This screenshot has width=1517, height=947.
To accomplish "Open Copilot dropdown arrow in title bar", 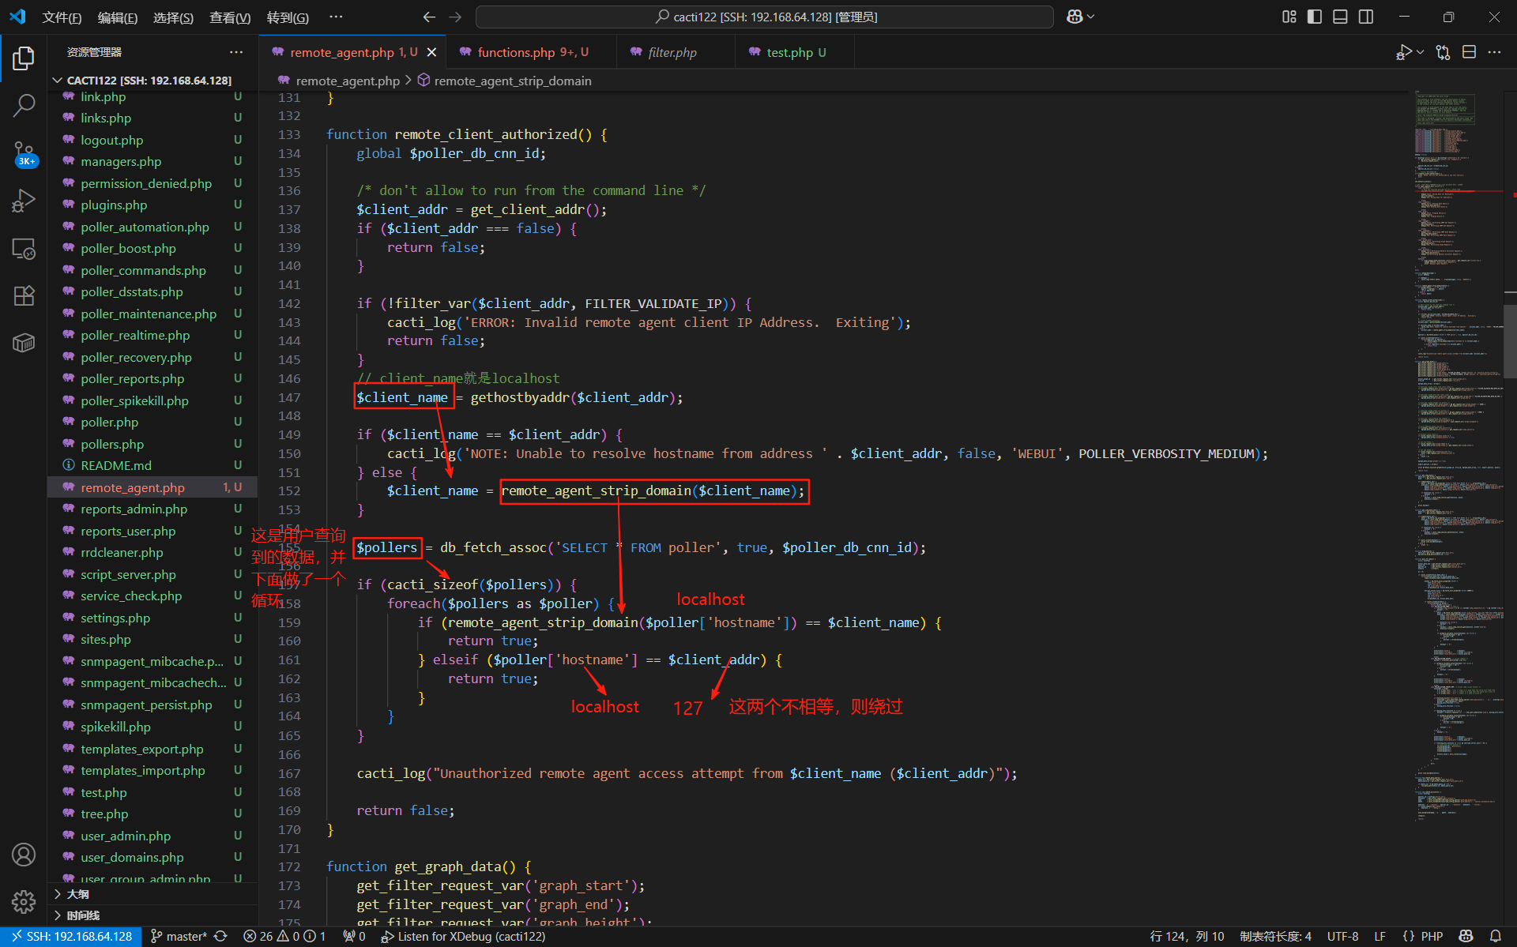I will click(1091, 17).
